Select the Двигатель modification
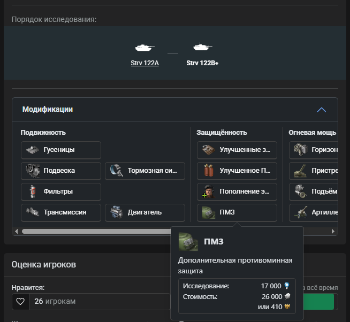This screenshot has height=322, width=350. pyautogui.click(x=145, y=212)
